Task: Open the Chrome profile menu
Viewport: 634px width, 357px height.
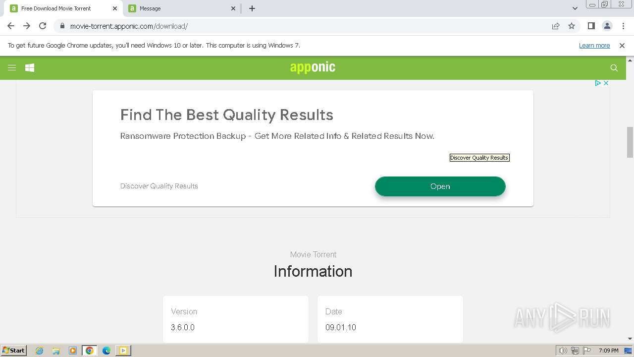Action: [607, 26]
